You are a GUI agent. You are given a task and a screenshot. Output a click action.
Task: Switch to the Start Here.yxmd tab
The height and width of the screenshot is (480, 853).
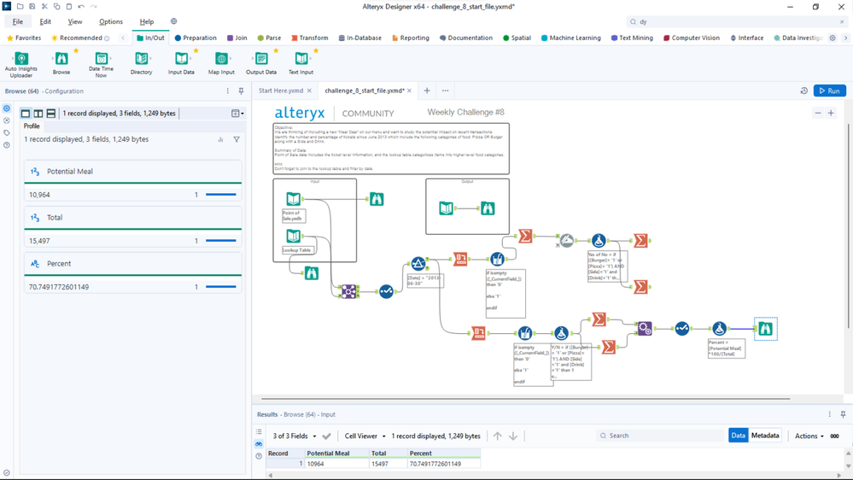tap(281, 91)
